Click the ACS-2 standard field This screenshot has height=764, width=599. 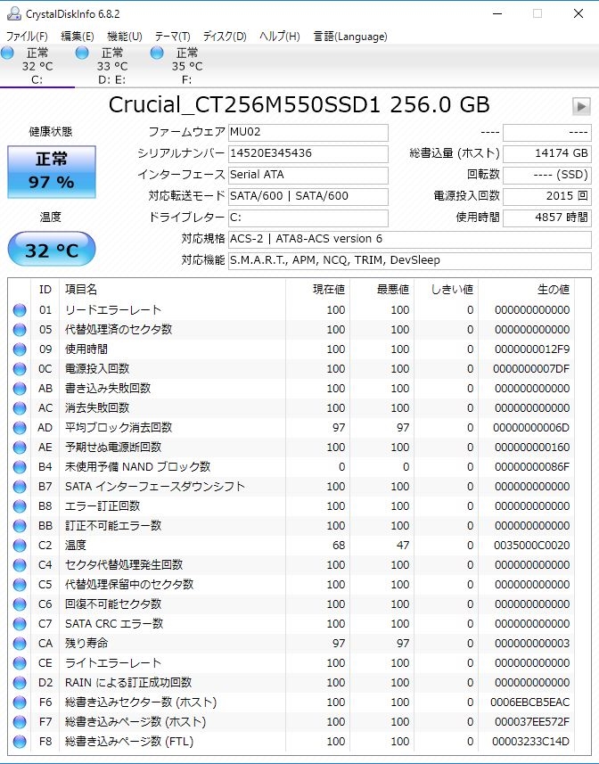(409, 239)
